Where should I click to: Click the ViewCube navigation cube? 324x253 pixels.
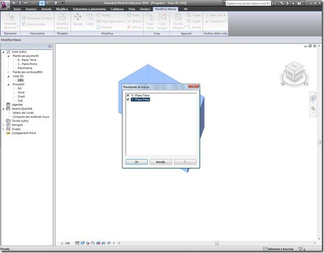point(294,72)
